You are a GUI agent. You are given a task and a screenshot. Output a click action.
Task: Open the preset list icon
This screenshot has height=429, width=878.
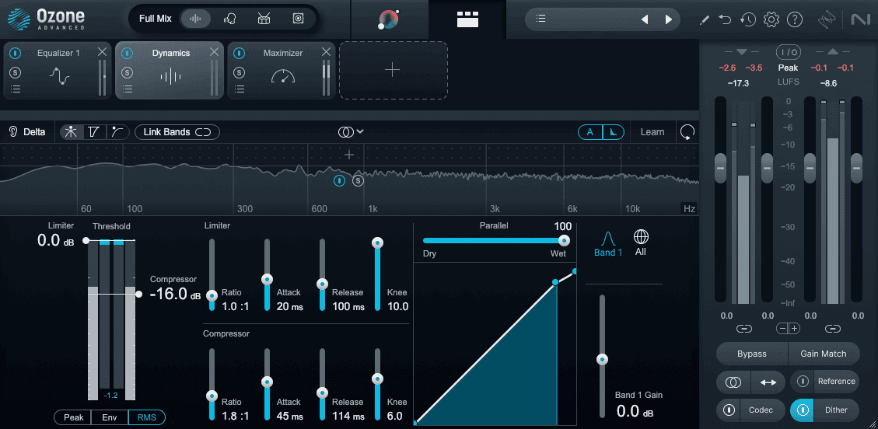point(540,19)
